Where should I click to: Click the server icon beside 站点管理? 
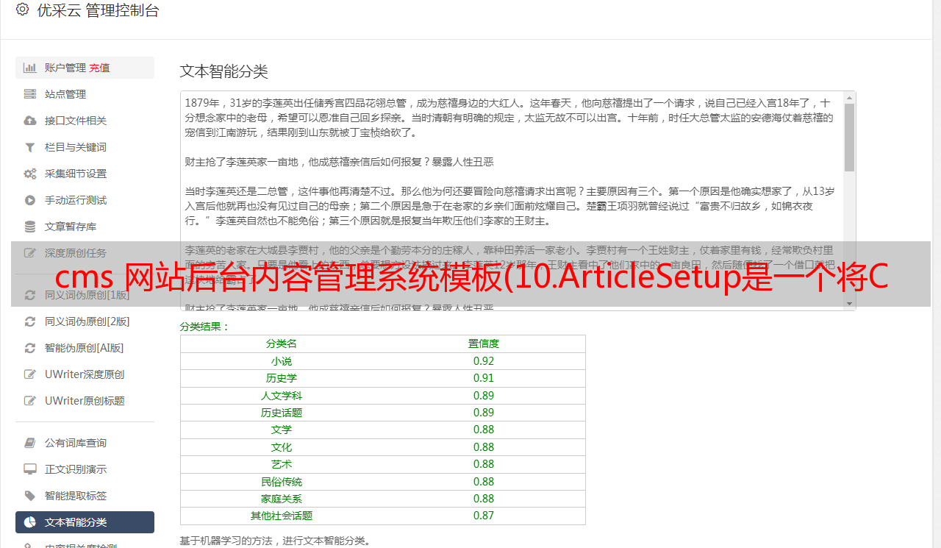[30, 94]
